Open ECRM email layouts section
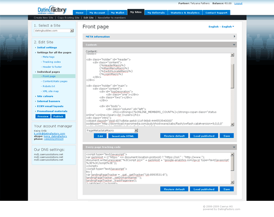The height and width of the screenshot is (217, 274). [x=50, y=106]
